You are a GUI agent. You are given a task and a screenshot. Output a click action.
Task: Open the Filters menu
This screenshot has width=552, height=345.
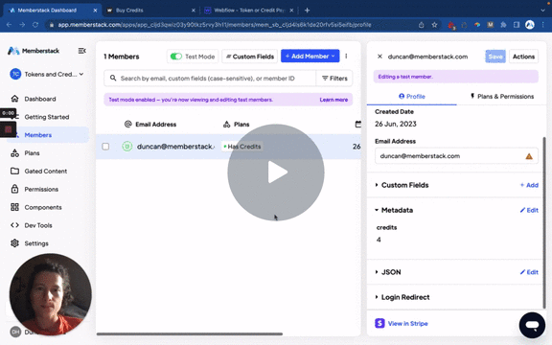point(334,79)
